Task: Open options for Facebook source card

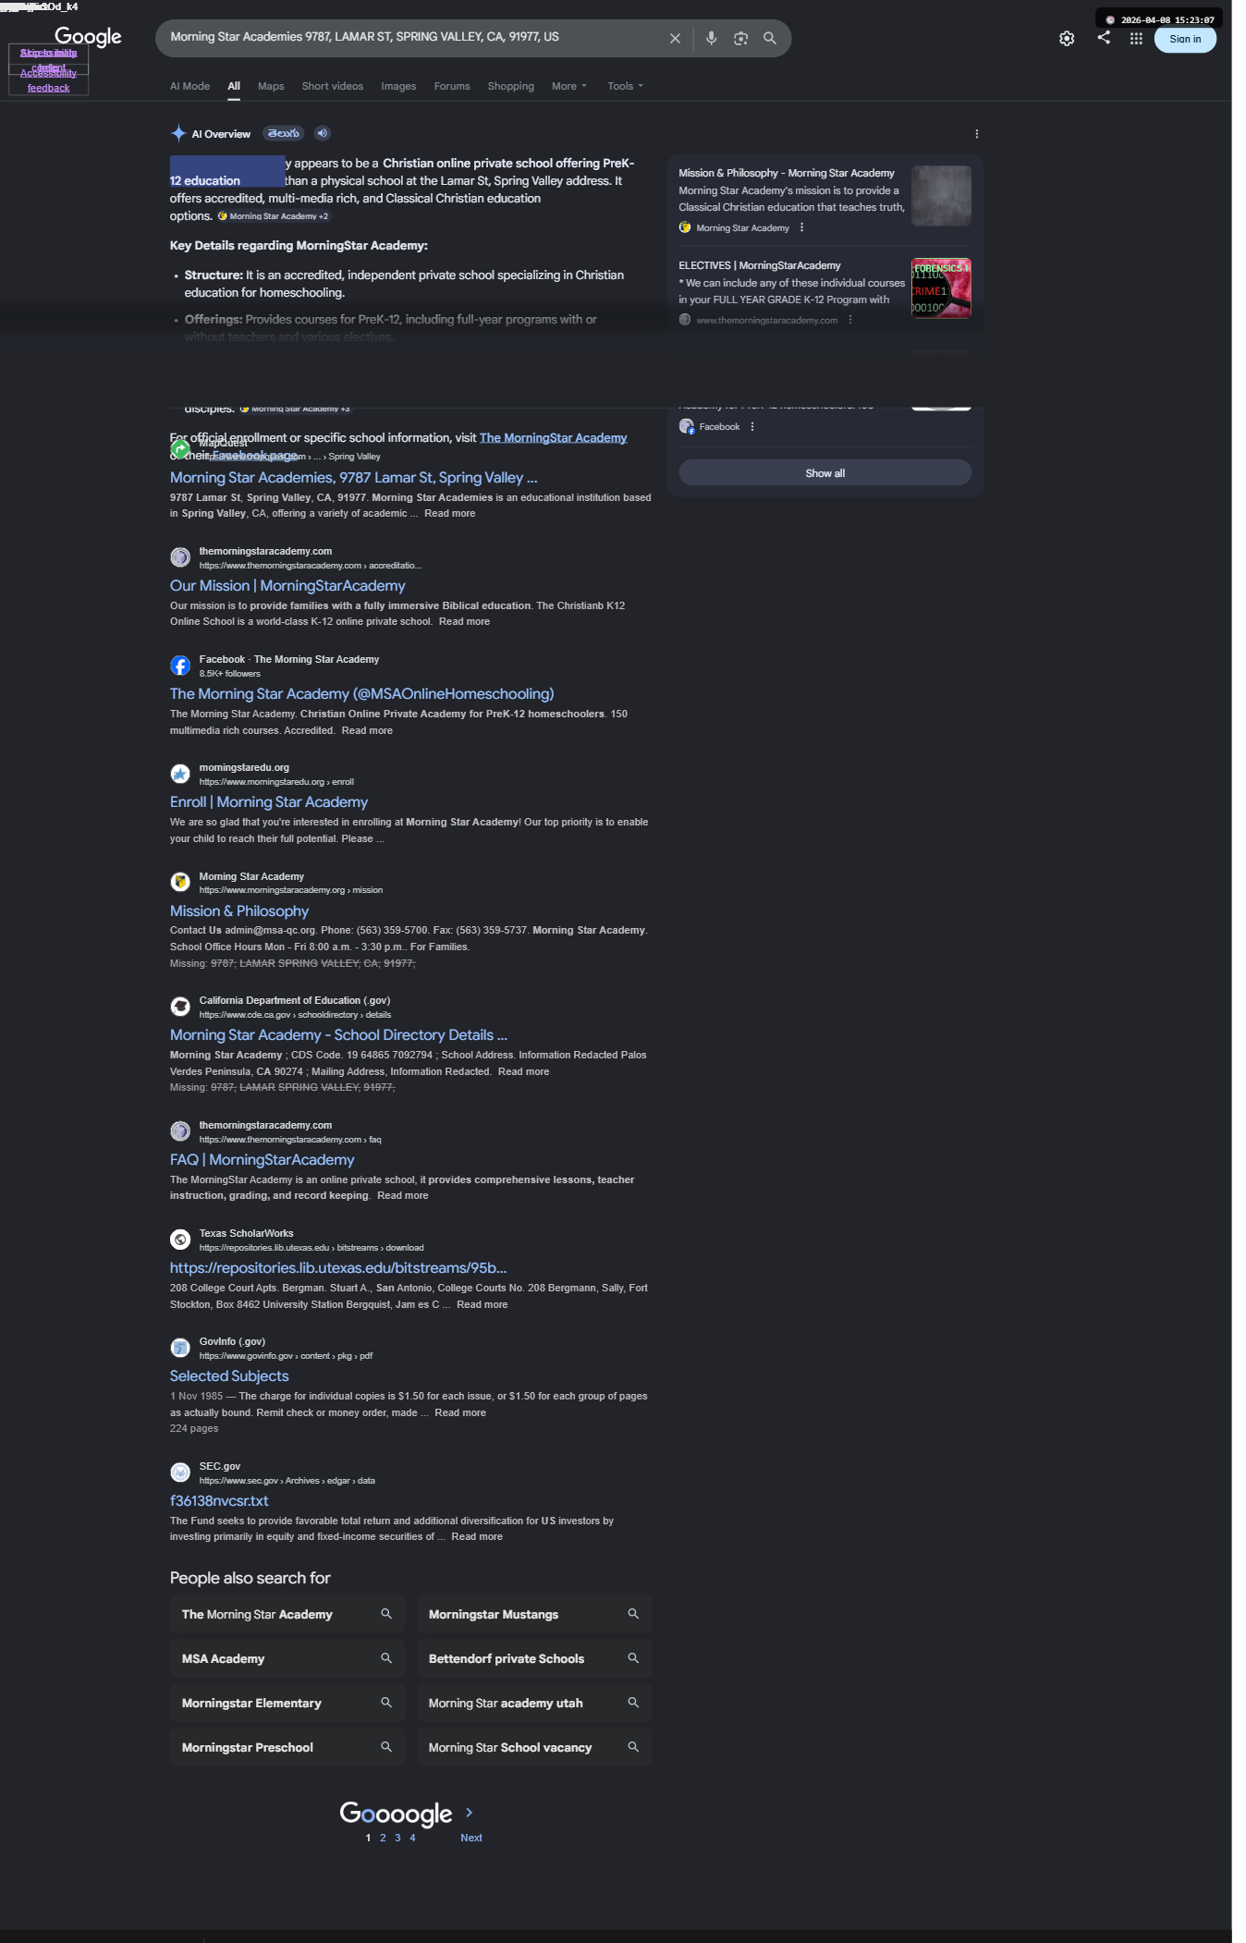Action: tap(752, 427)
